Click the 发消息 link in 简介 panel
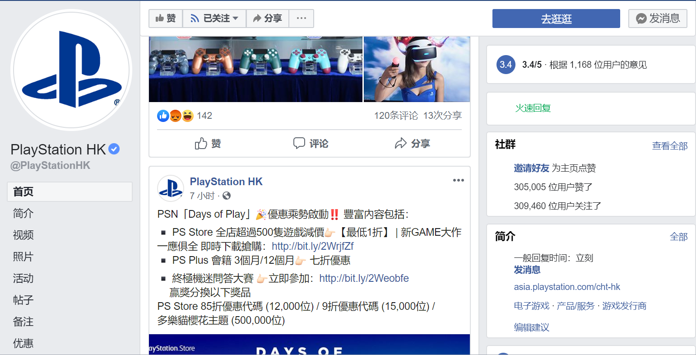The height and width of the screenshot is (355, 696). pyautogui.click(x=527, y=270)
